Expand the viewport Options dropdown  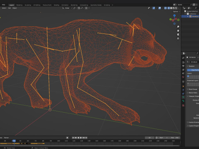(x=176, y=12)
